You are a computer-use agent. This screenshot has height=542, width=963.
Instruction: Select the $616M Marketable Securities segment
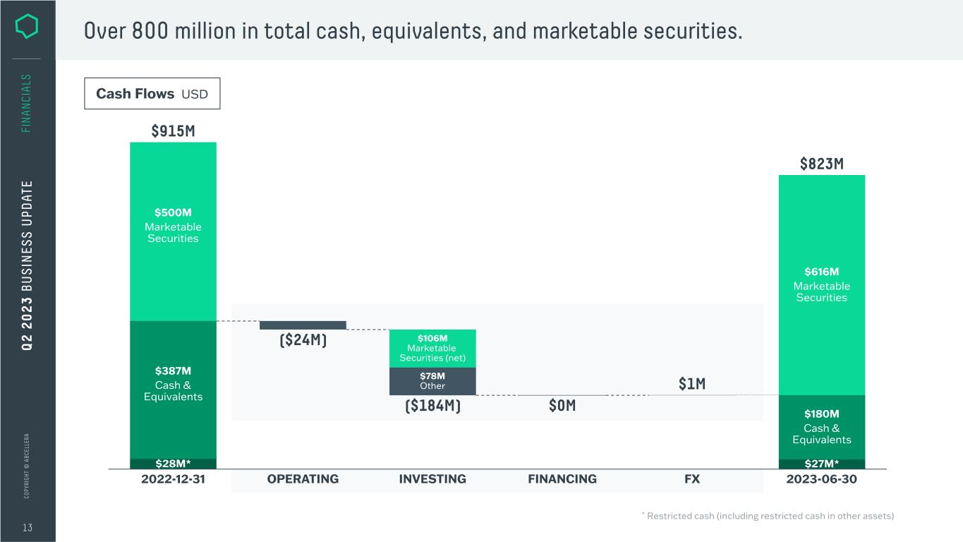point(821,284)
